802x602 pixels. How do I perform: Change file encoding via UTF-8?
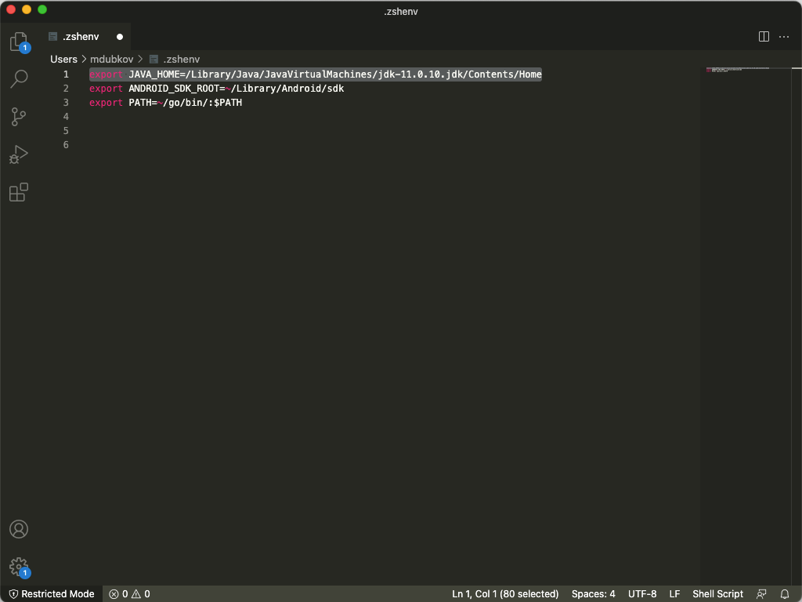click(x=642, y=594)
